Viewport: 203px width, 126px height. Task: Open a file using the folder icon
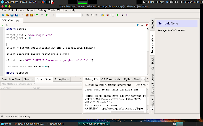(x=7, y=15)
